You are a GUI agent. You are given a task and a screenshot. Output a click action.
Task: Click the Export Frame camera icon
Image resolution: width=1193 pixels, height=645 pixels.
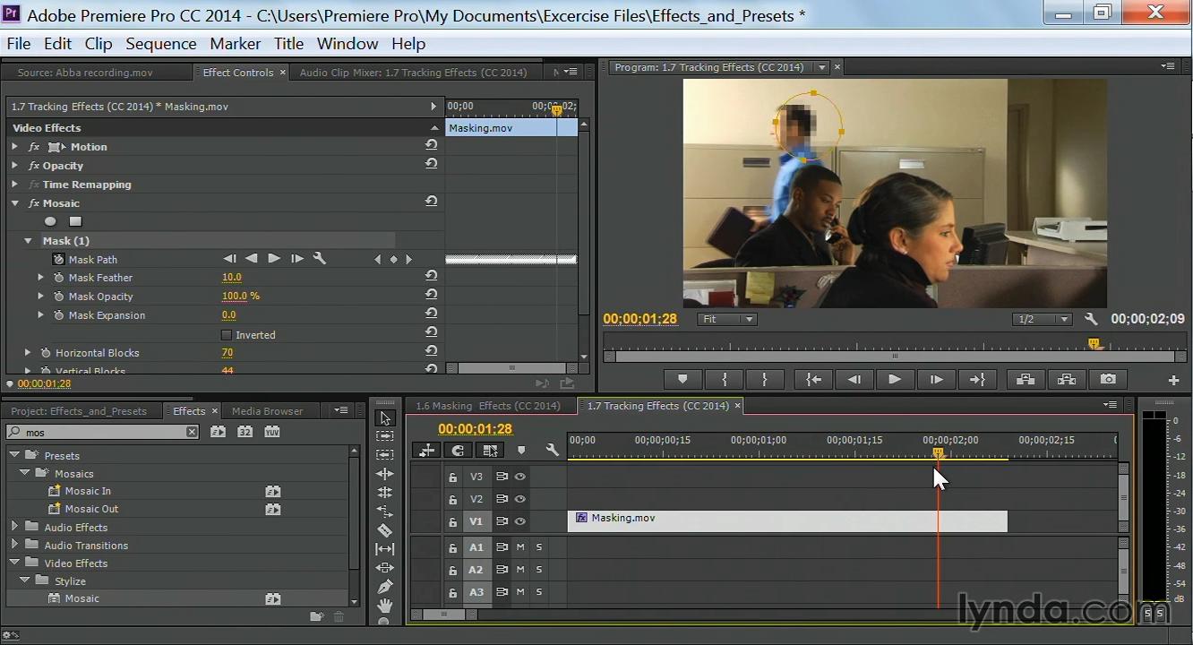pyautogui.click(x=1108, y=380)
